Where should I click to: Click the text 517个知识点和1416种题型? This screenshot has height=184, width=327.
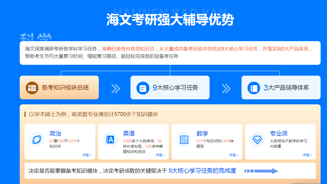click(215, 144)
